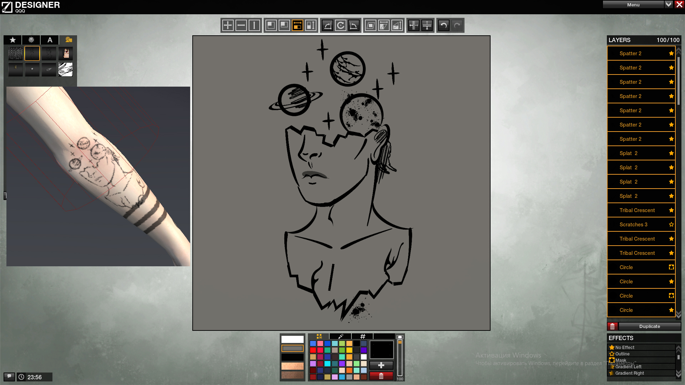Click the rotate clockwise circular icon
Screen dimensions: 685x385
pyautogui.click(x=341, y=25)
